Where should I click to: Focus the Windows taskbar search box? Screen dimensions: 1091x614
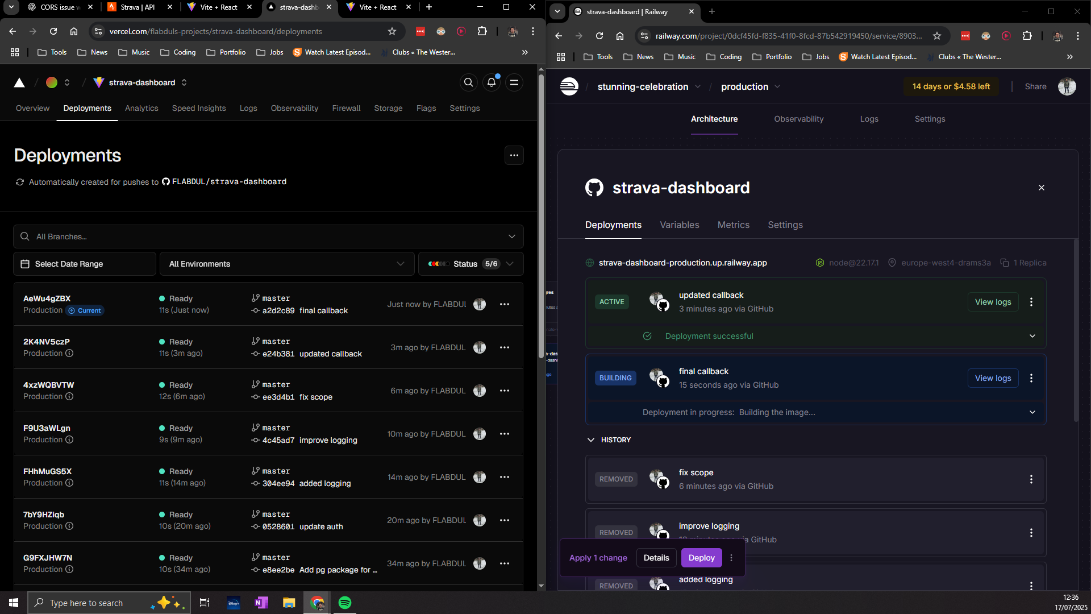[110, 603]
